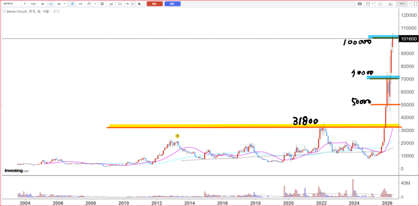Click the 120000 price axis label
This screenshot has width=419, height=206.
[408, 15]
